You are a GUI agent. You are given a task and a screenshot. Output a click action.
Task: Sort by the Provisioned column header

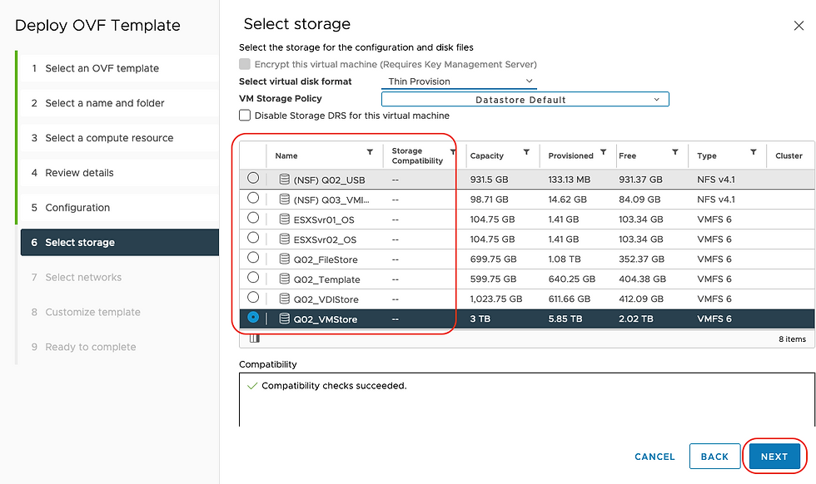[x=570, y=156]
